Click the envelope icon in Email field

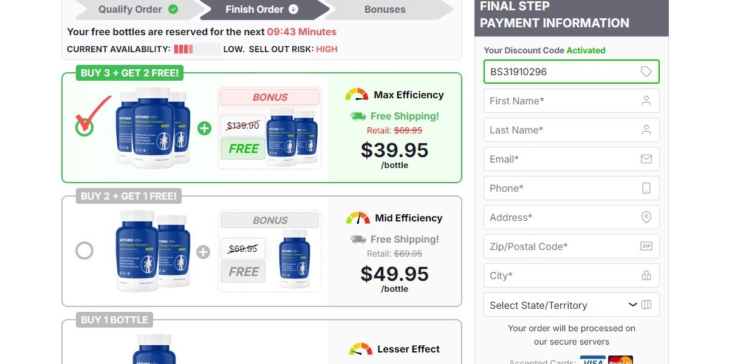(x=646, y=159)
